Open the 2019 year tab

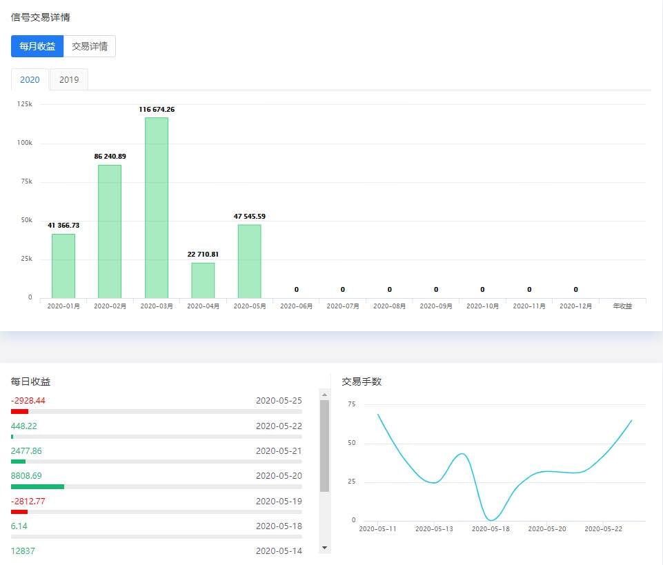point(69,79)
